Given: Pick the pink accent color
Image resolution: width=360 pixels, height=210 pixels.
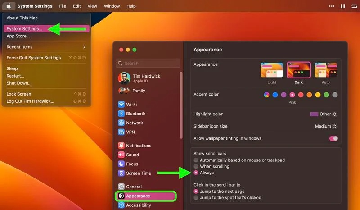Looking at the screenshot, I should [292, 95].
